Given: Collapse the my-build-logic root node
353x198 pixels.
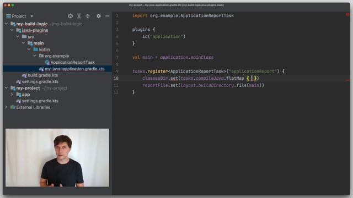Looking at the screenshot, I should [x=6, y=24].
